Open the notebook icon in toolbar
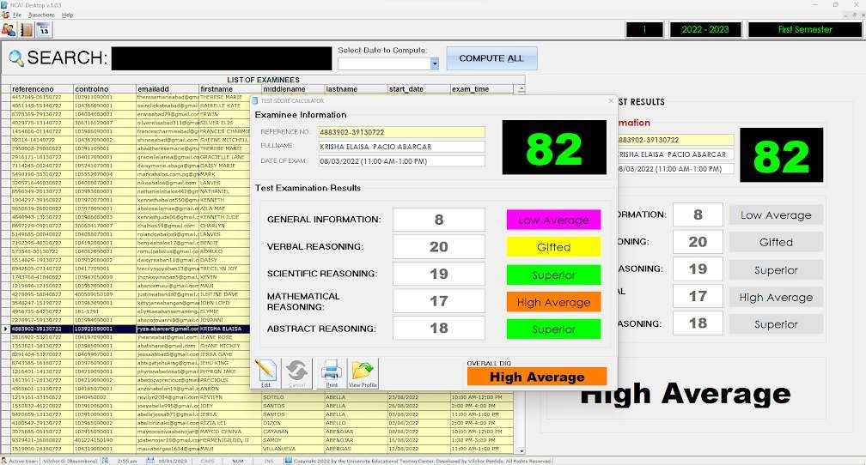 pos(26,29)
